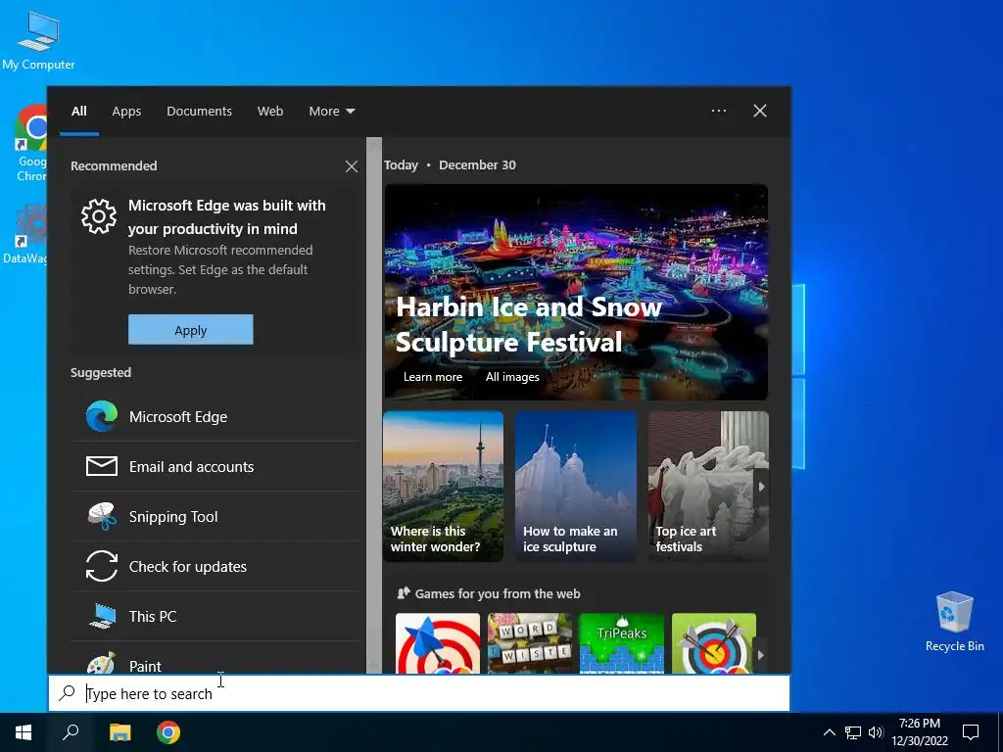The width and height of the screenshot is (1003, 752).
Task: Open Paint from the Suggested list
Action: pos(215,659)
